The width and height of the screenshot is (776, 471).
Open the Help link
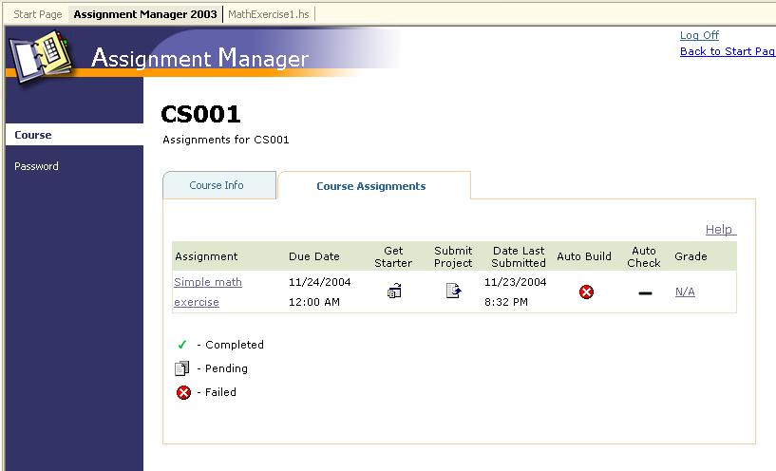(719, 229)
